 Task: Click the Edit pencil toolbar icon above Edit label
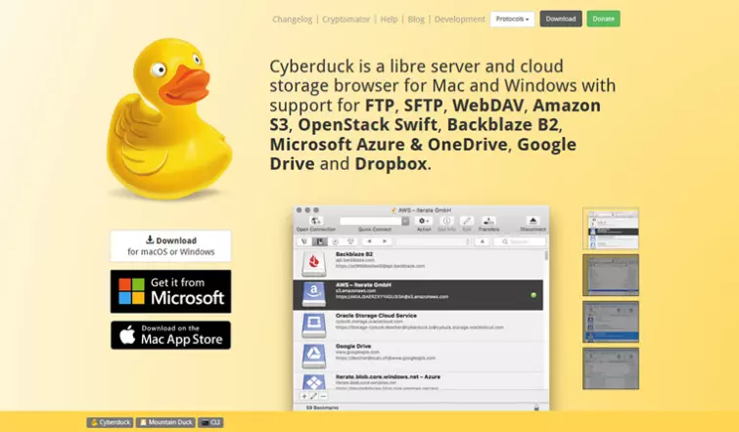(x=467, y=221)
